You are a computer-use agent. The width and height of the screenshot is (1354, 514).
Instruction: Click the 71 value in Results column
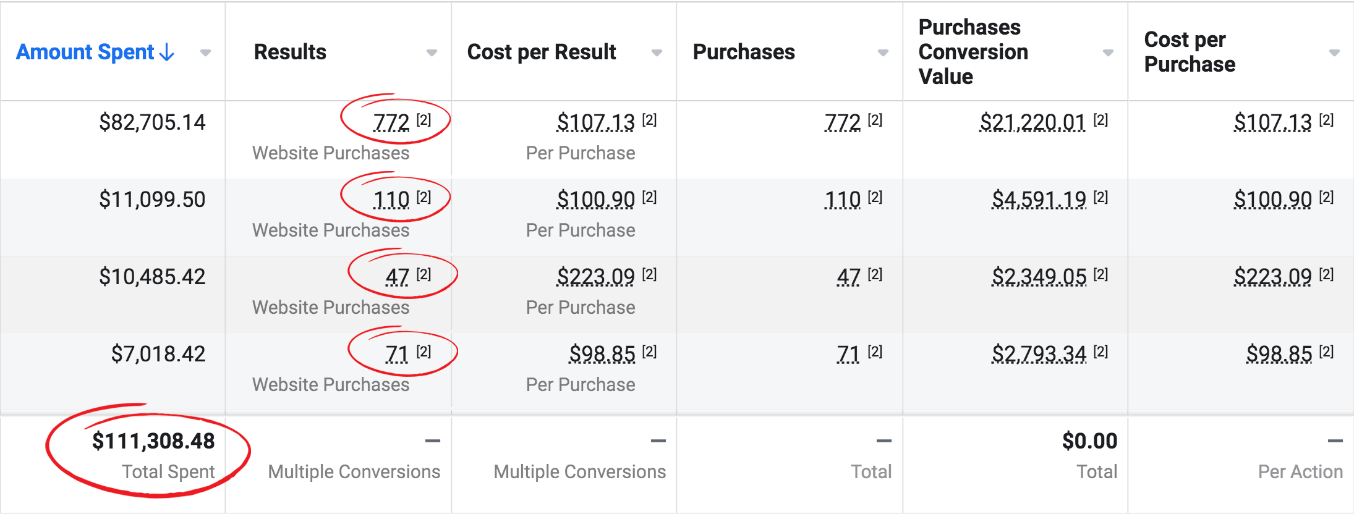point(397,354)
